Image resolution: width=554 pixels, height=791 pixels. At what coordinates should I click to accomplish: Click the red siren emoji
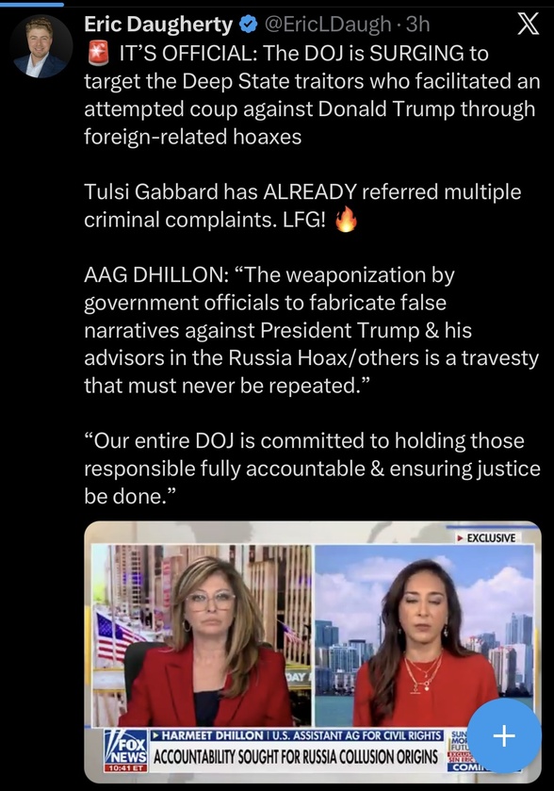coord(98,54)
